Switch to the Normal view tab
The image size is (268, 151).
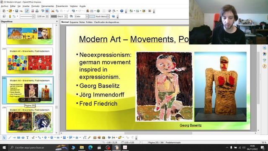65,22
